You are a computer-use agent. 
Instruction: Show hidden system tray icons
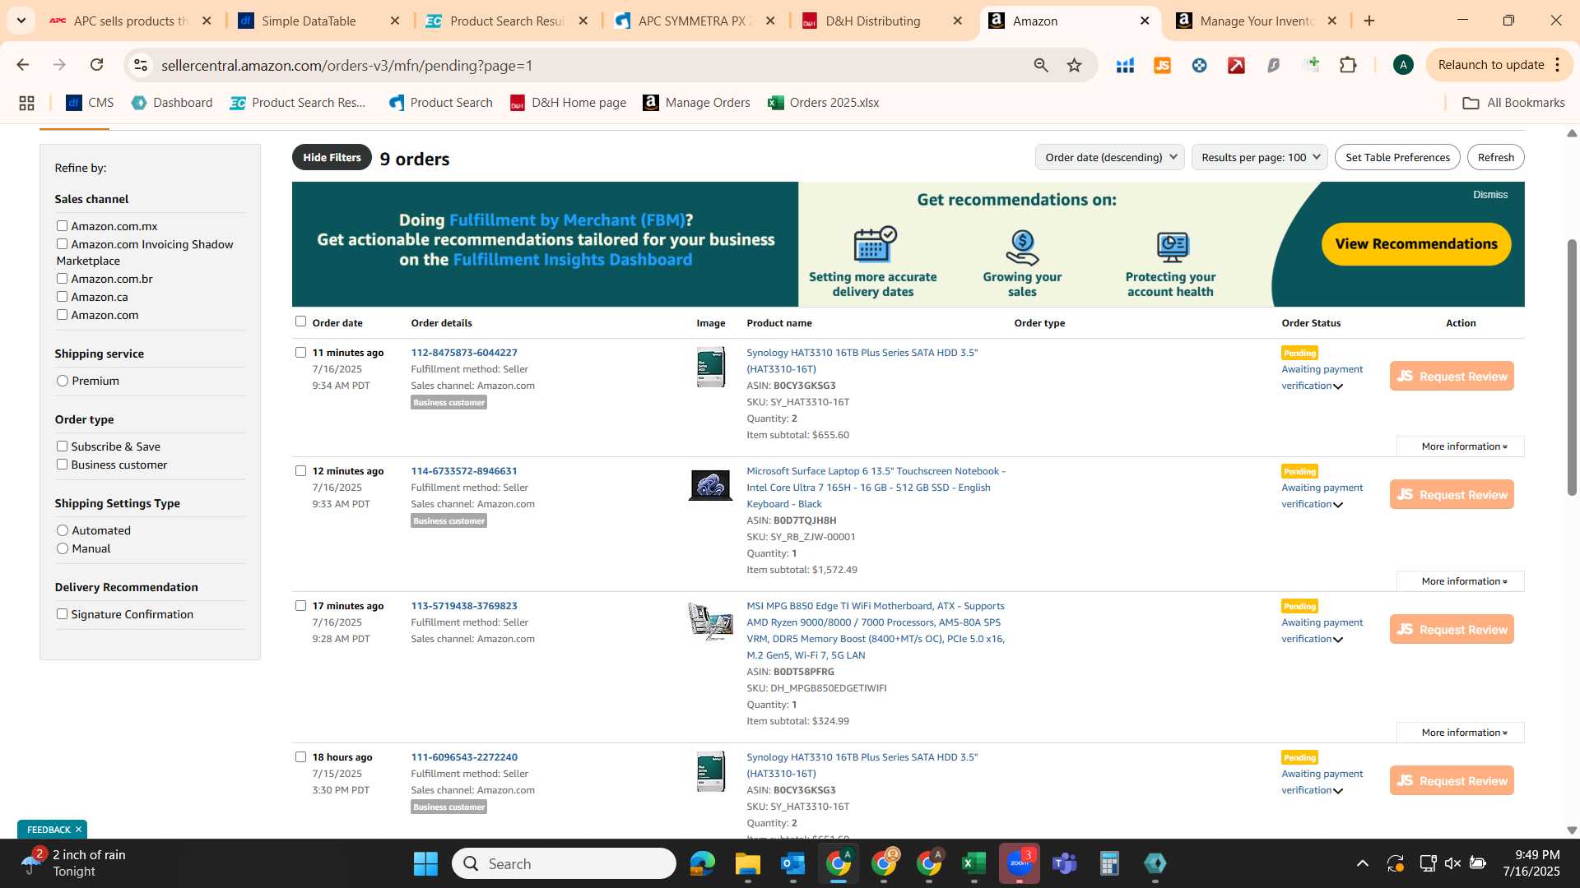pos(1363,863)
